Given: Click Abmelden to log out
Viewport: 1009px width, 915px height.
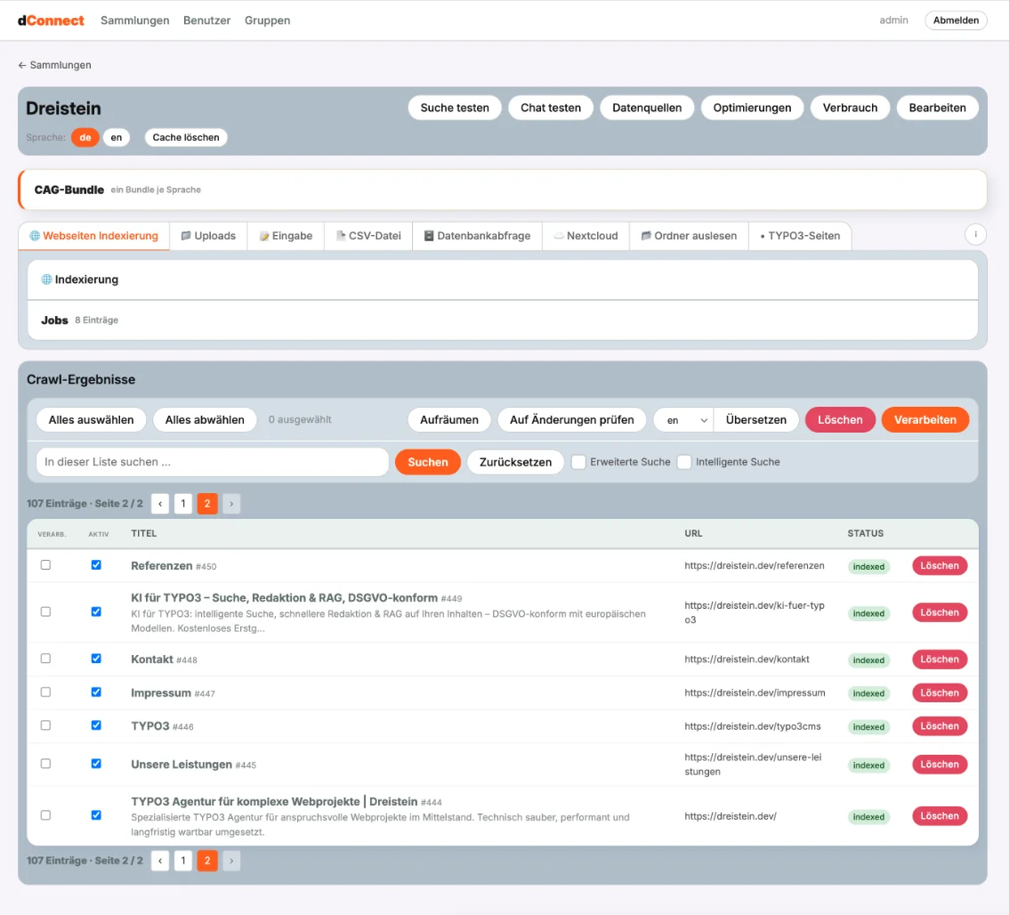Looking at the screenshot, I should (x=957, y=20).
